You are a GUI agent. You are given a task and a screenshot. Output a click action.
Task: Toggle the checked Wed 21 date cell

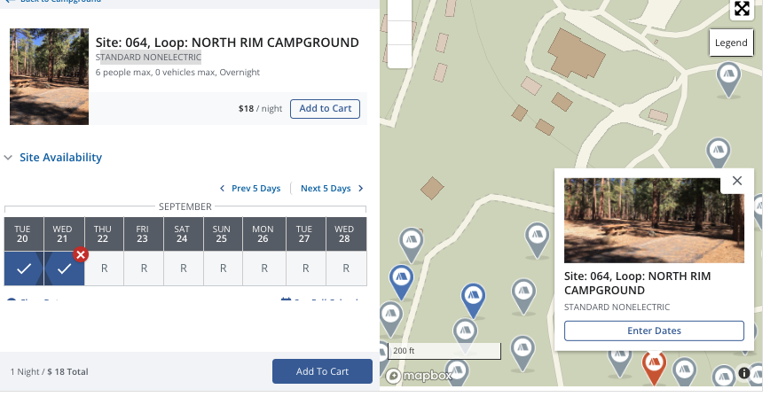[62, 269]
